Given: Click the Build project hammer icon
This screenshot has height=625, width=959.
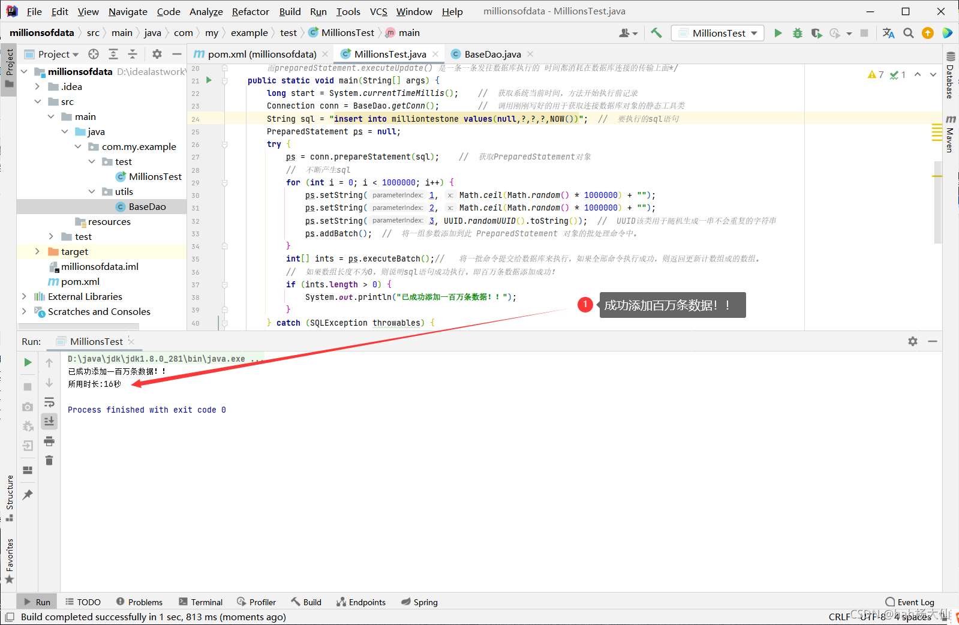Looking at the screenshot, I should coord(656,33).
